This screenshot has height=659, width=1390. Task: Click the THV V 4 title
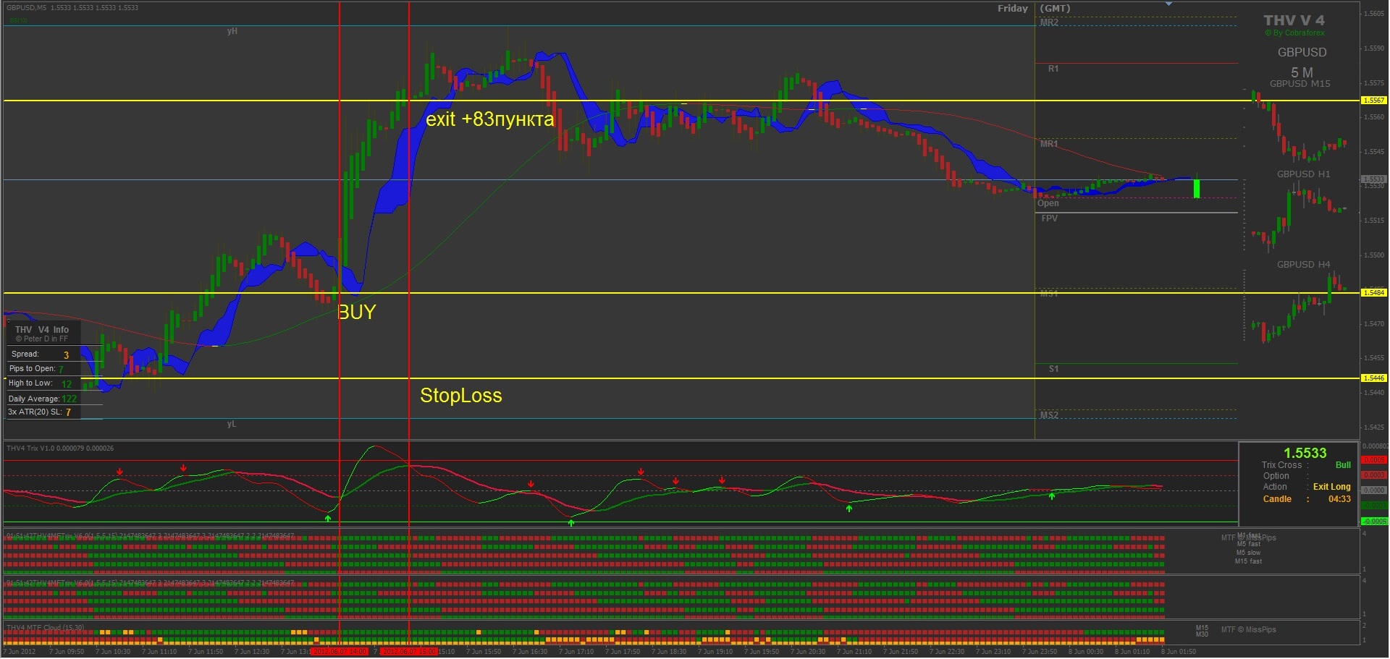coord(1294,20)
